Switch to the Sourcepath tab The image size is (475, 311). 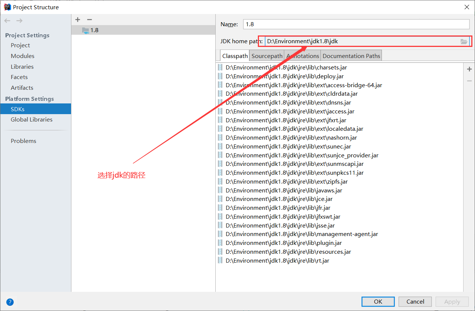[266, 55]
